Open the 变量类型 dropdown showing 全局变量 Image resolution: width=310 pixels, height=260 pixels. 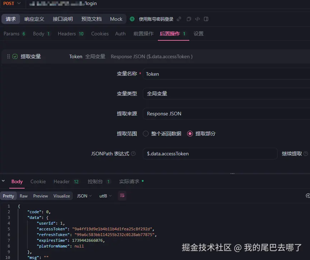[x=226, y=94]
